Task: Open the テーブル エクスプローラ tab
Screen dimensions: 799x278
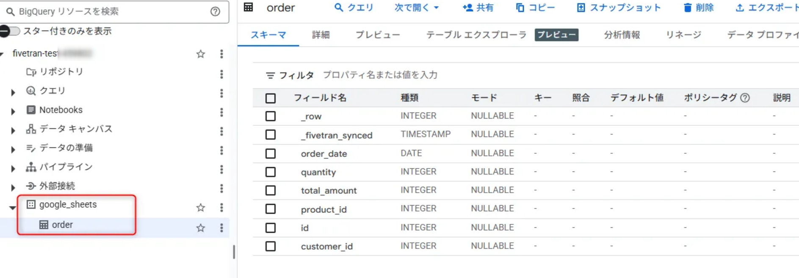Action: point(476,35)
